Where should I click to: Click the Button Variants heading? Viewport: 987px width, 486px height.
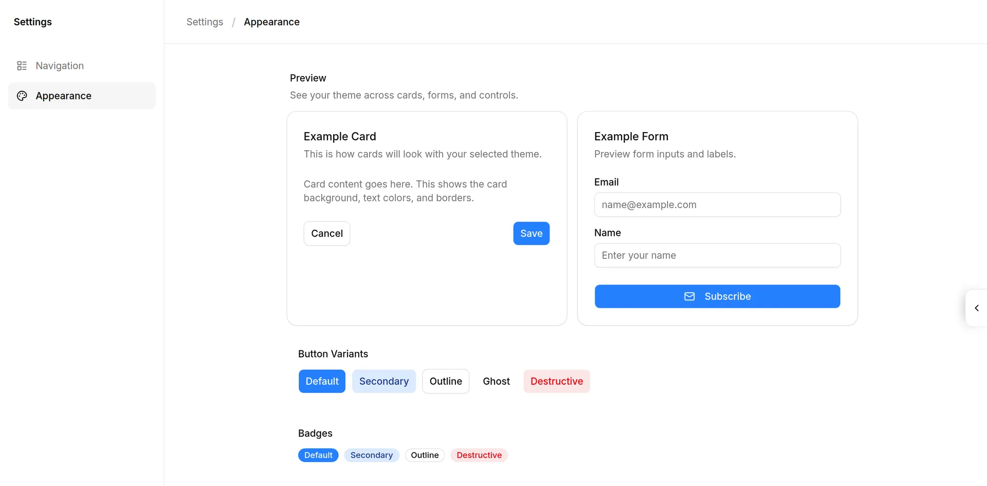click(x=333, y=354)
